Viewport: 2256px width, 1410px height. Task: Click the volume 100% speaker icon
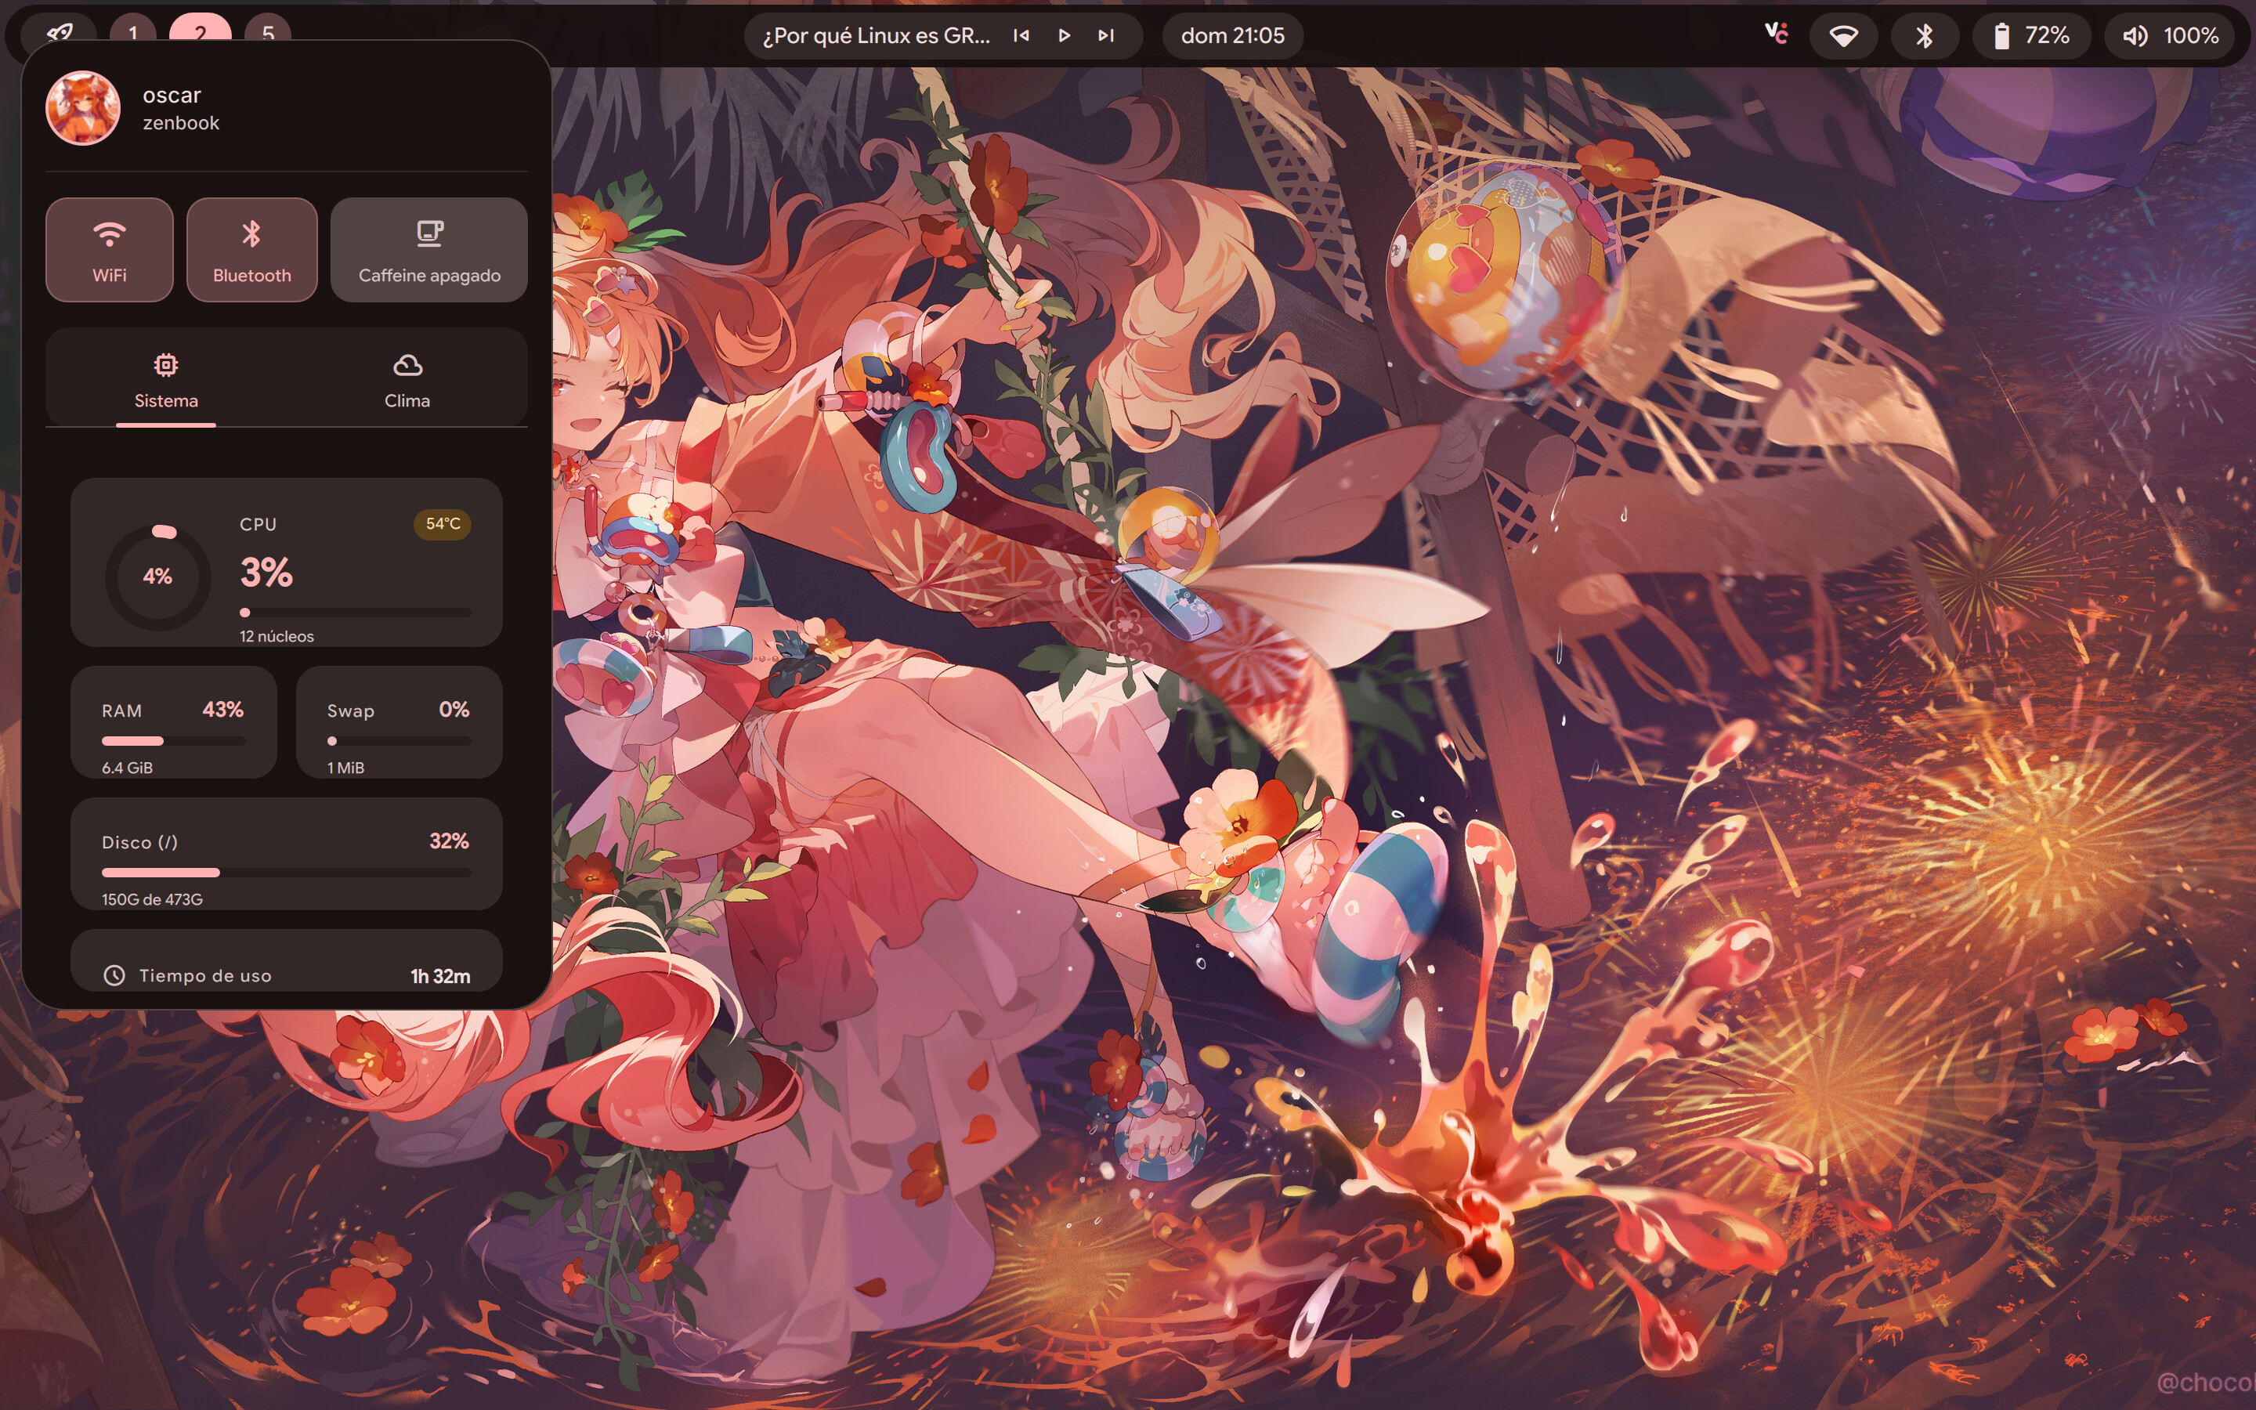(2135, 35)
